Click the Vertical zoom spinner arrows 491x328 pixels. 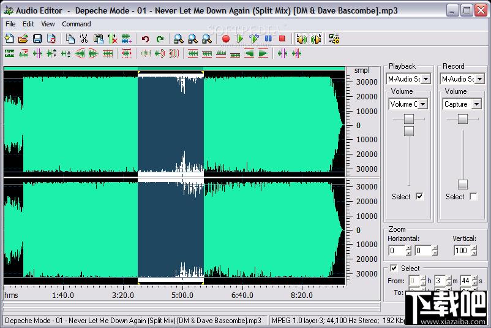(474, 250)
